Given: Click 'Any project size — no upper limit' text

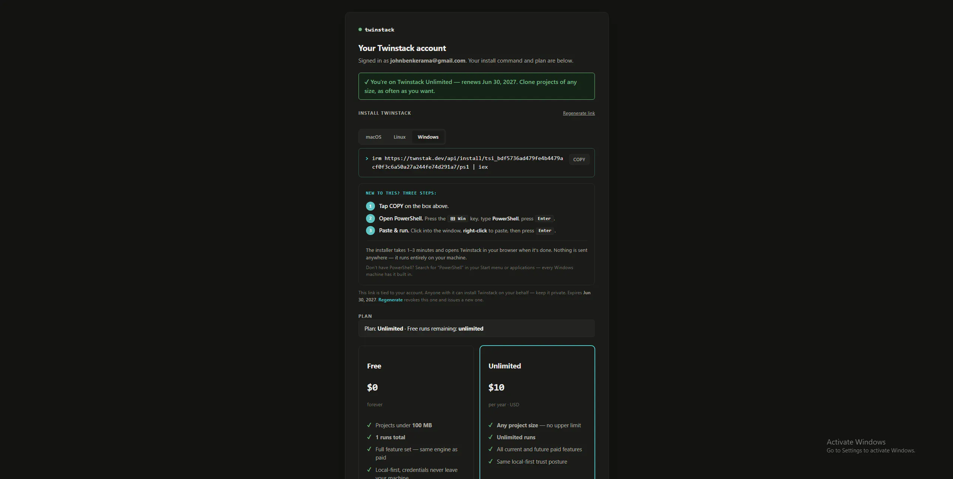Looking at the screenshot, I should coord(539,425).
